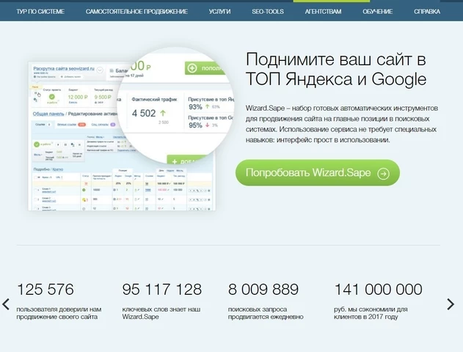
Task: Click the circled arrow icon on the green button
Action: pos(383,174)
